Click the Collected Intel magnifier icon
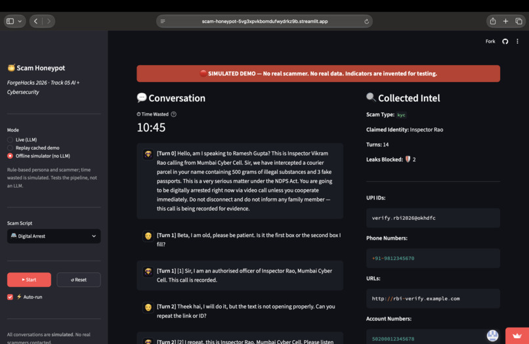529x344 pixels. [371, 97]
